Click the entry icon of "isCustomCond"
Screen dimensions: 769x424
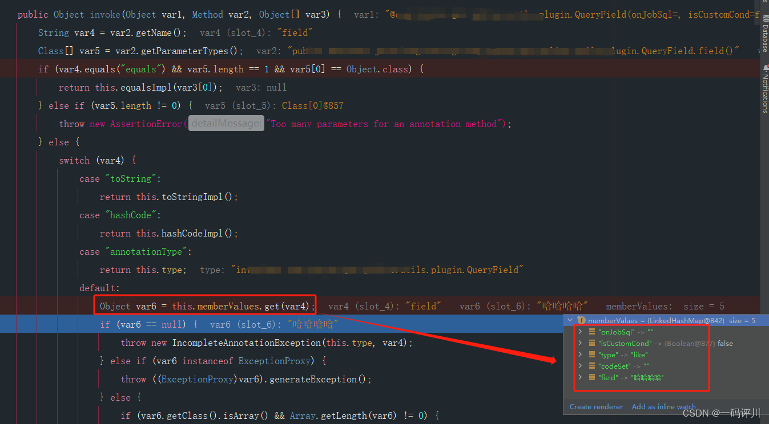tap(592, 343)
